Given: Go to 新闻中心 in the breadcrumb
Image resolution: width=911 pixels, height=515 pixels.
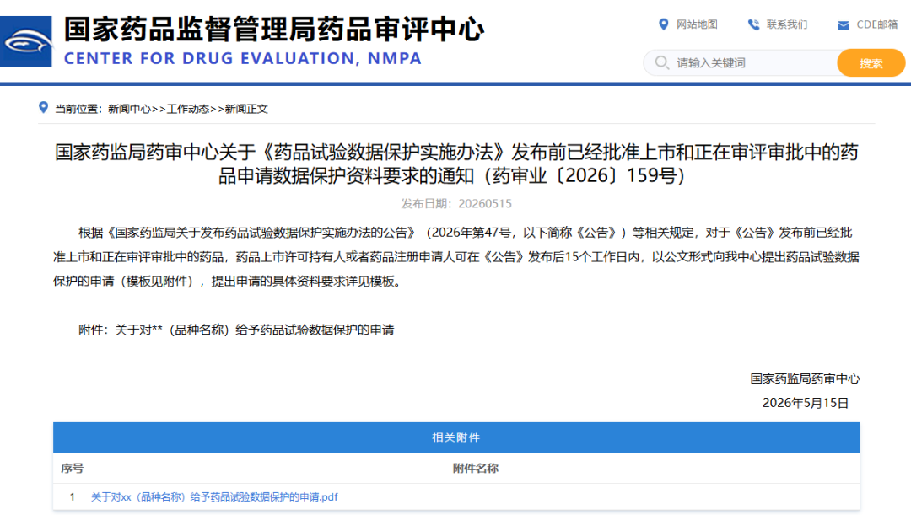Looking at the screenshot, I should pos(130,109).
